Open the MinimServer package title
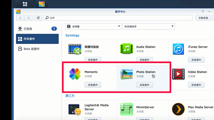 [145, 107]
